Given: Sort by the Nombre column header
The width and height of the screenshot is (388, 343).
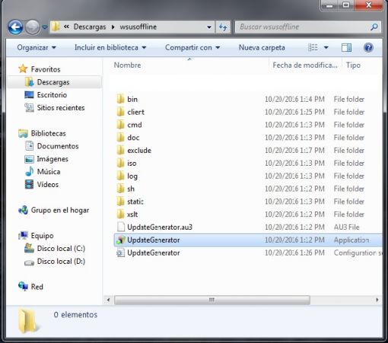Looking at the screenshot, I should point(127,65).
